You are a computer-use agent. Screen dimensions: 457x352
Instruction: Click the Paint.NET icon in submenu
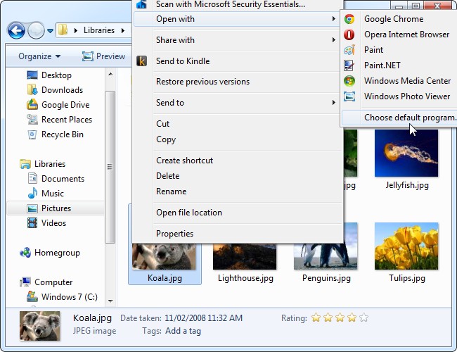click(x=349, y=65)
